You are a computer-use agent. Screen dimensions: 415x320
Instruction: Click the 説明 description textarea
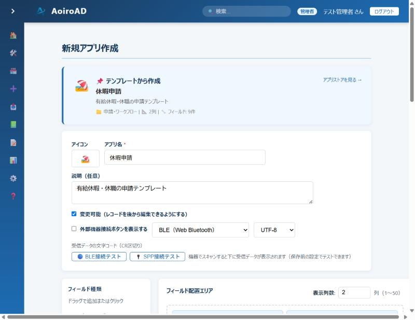[192, 193]
